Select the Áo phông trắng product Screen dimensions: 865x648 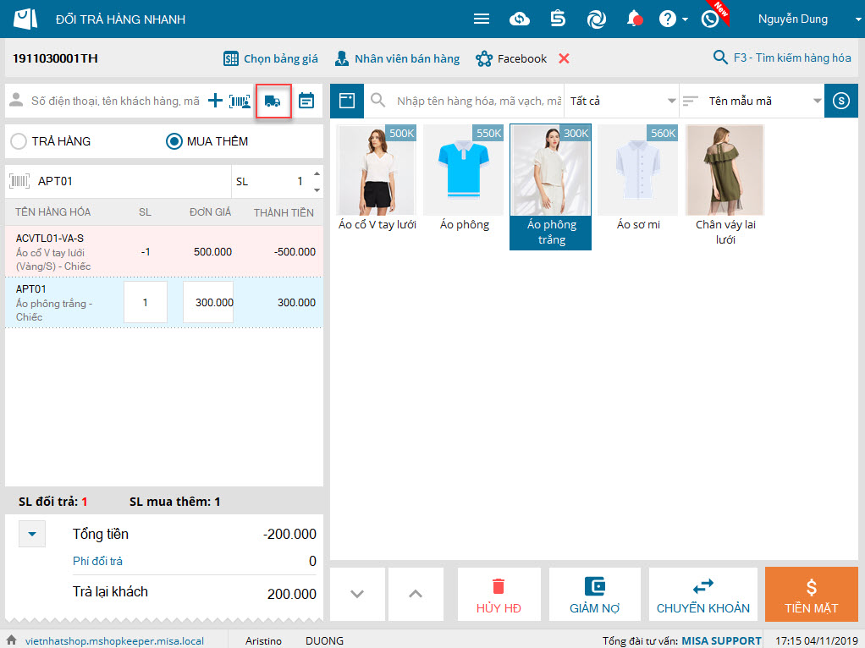click(x=550, y=187)
